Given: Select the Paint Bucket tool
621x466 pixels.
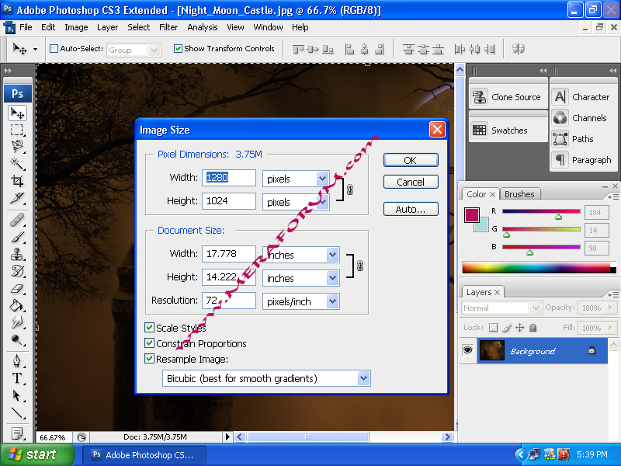Looking at the screenshot, I should pos(17,305).
